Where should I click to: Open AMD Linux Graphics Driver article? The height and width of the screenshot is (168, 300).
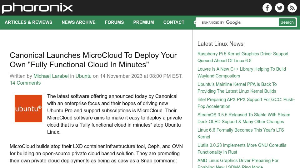tap(238, 163)
